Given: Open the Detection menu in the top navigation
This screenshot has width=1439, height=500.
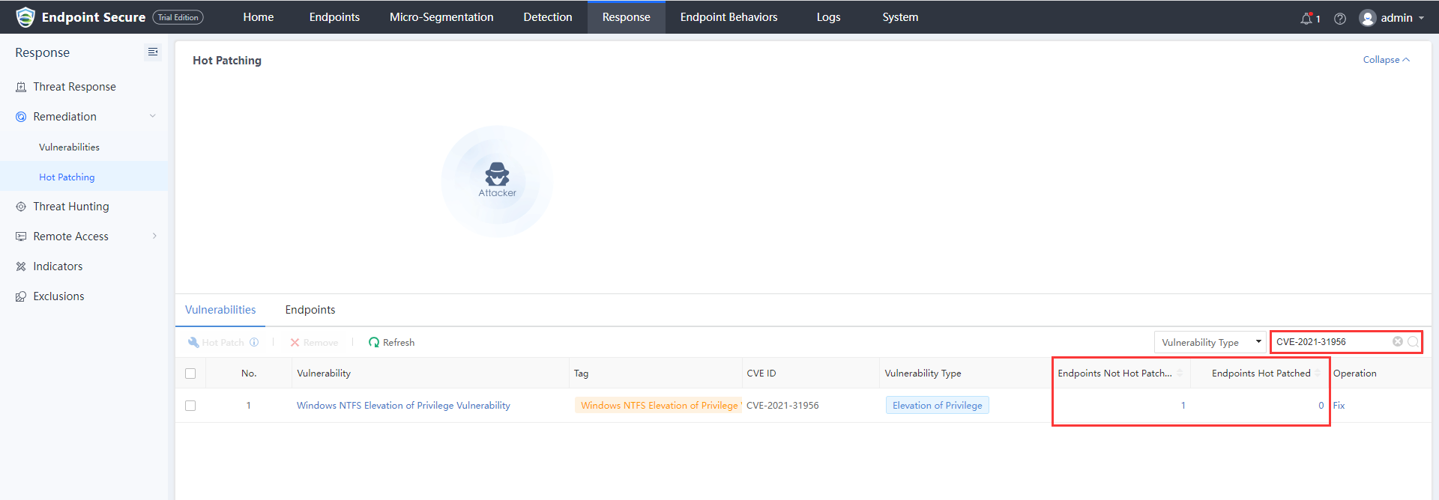Looking at the screenshot, I should pos(548,17).
